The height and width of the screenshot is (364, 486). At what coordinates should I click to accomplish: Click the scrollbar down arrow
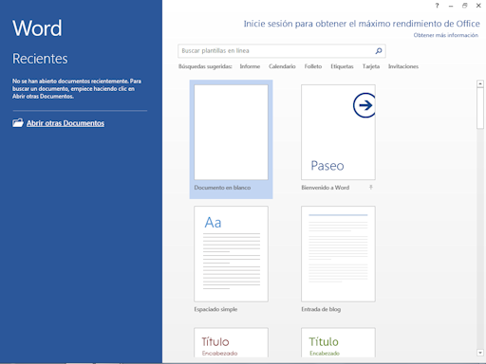pyautogui.click(x=480, y=353)
